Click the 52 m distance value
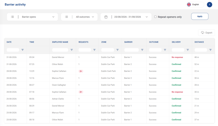Screen dimensions: 218x126 coord(197,64)
